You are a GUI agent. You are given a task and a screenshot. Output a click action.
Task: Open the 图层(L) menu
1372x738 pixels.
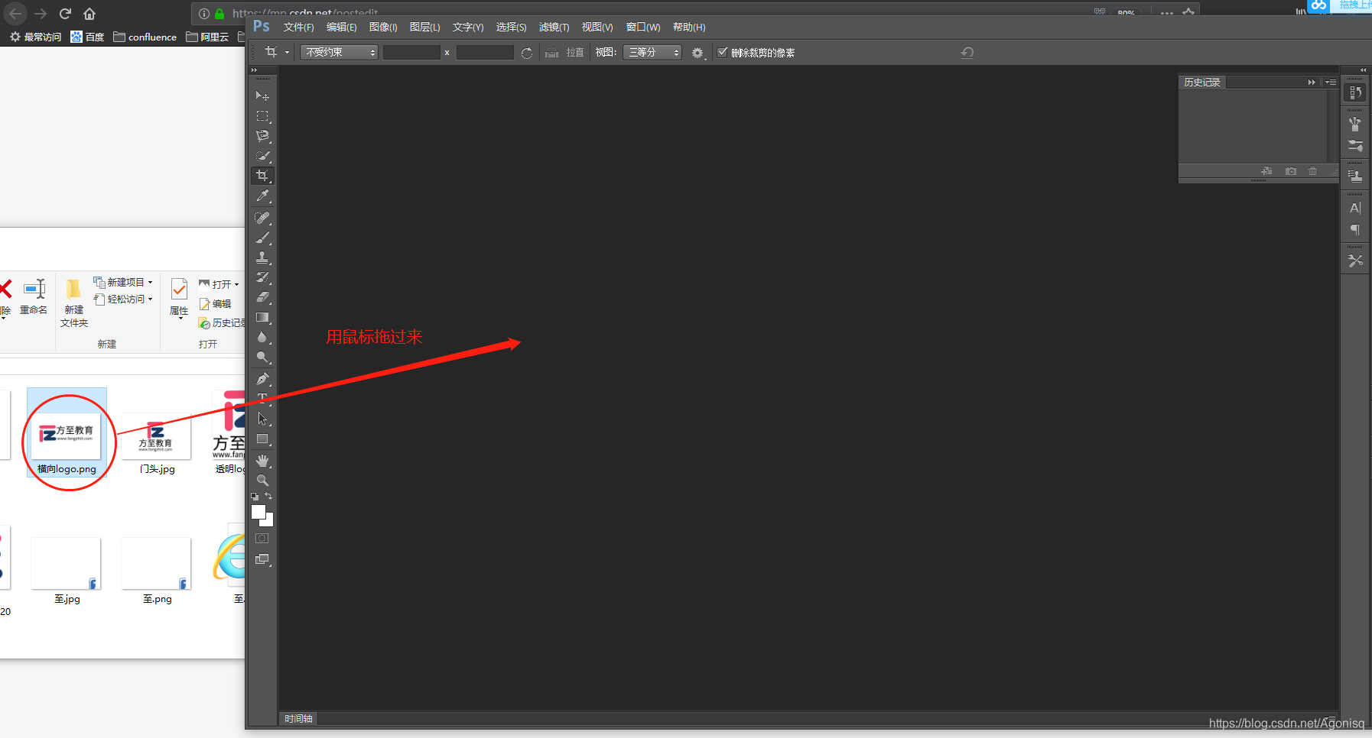[424, 27]
